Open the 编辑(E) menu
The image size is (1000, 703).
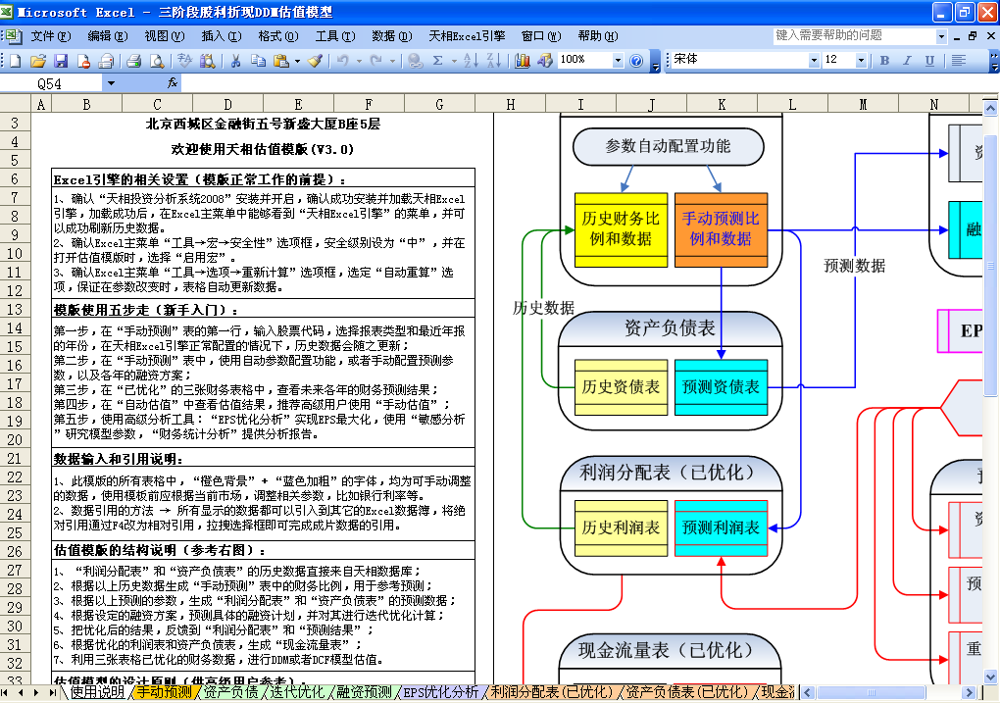point(107,35)
